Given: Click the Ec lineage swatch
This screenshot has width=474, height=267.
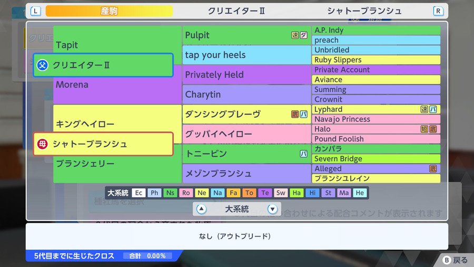Looking at the screenshot, I should click(139, 193).
